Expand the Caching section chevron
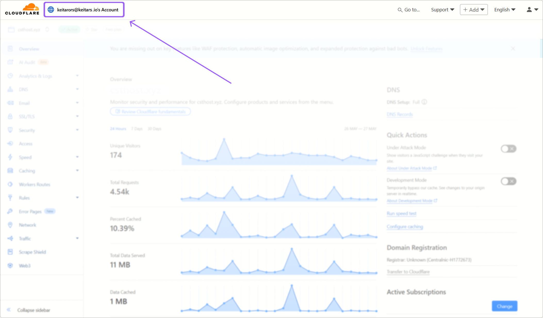 [x=77, y=171]
